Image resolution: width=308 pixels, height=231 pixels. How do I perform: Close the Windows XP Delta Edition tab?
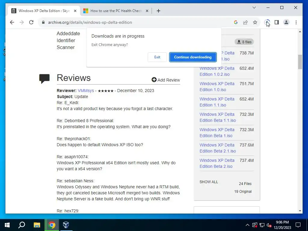pos(75,11)
